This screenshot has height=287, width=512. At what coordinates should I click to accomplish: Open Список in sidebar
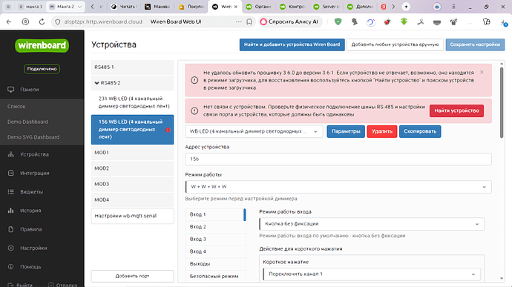click(16, 107)
